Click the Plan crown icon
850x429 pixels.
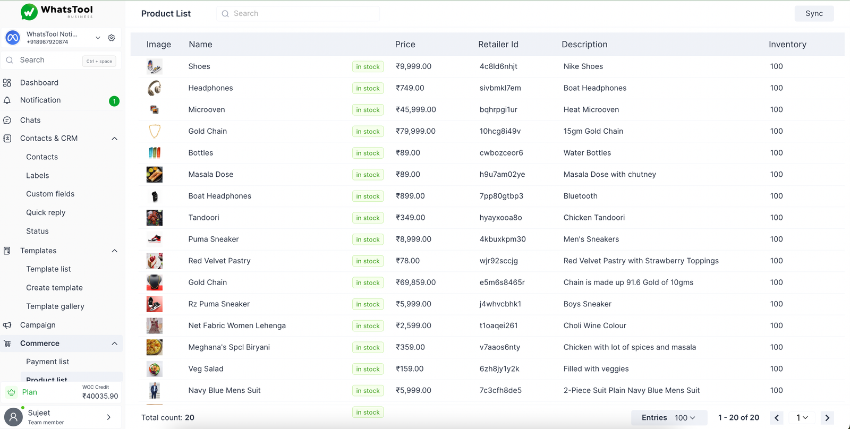tap(11, 392)
